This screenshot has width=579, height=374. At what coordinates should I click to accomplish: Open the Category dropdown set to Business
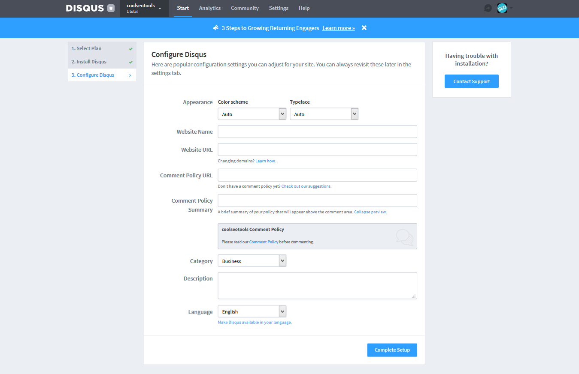pos(252,261)
